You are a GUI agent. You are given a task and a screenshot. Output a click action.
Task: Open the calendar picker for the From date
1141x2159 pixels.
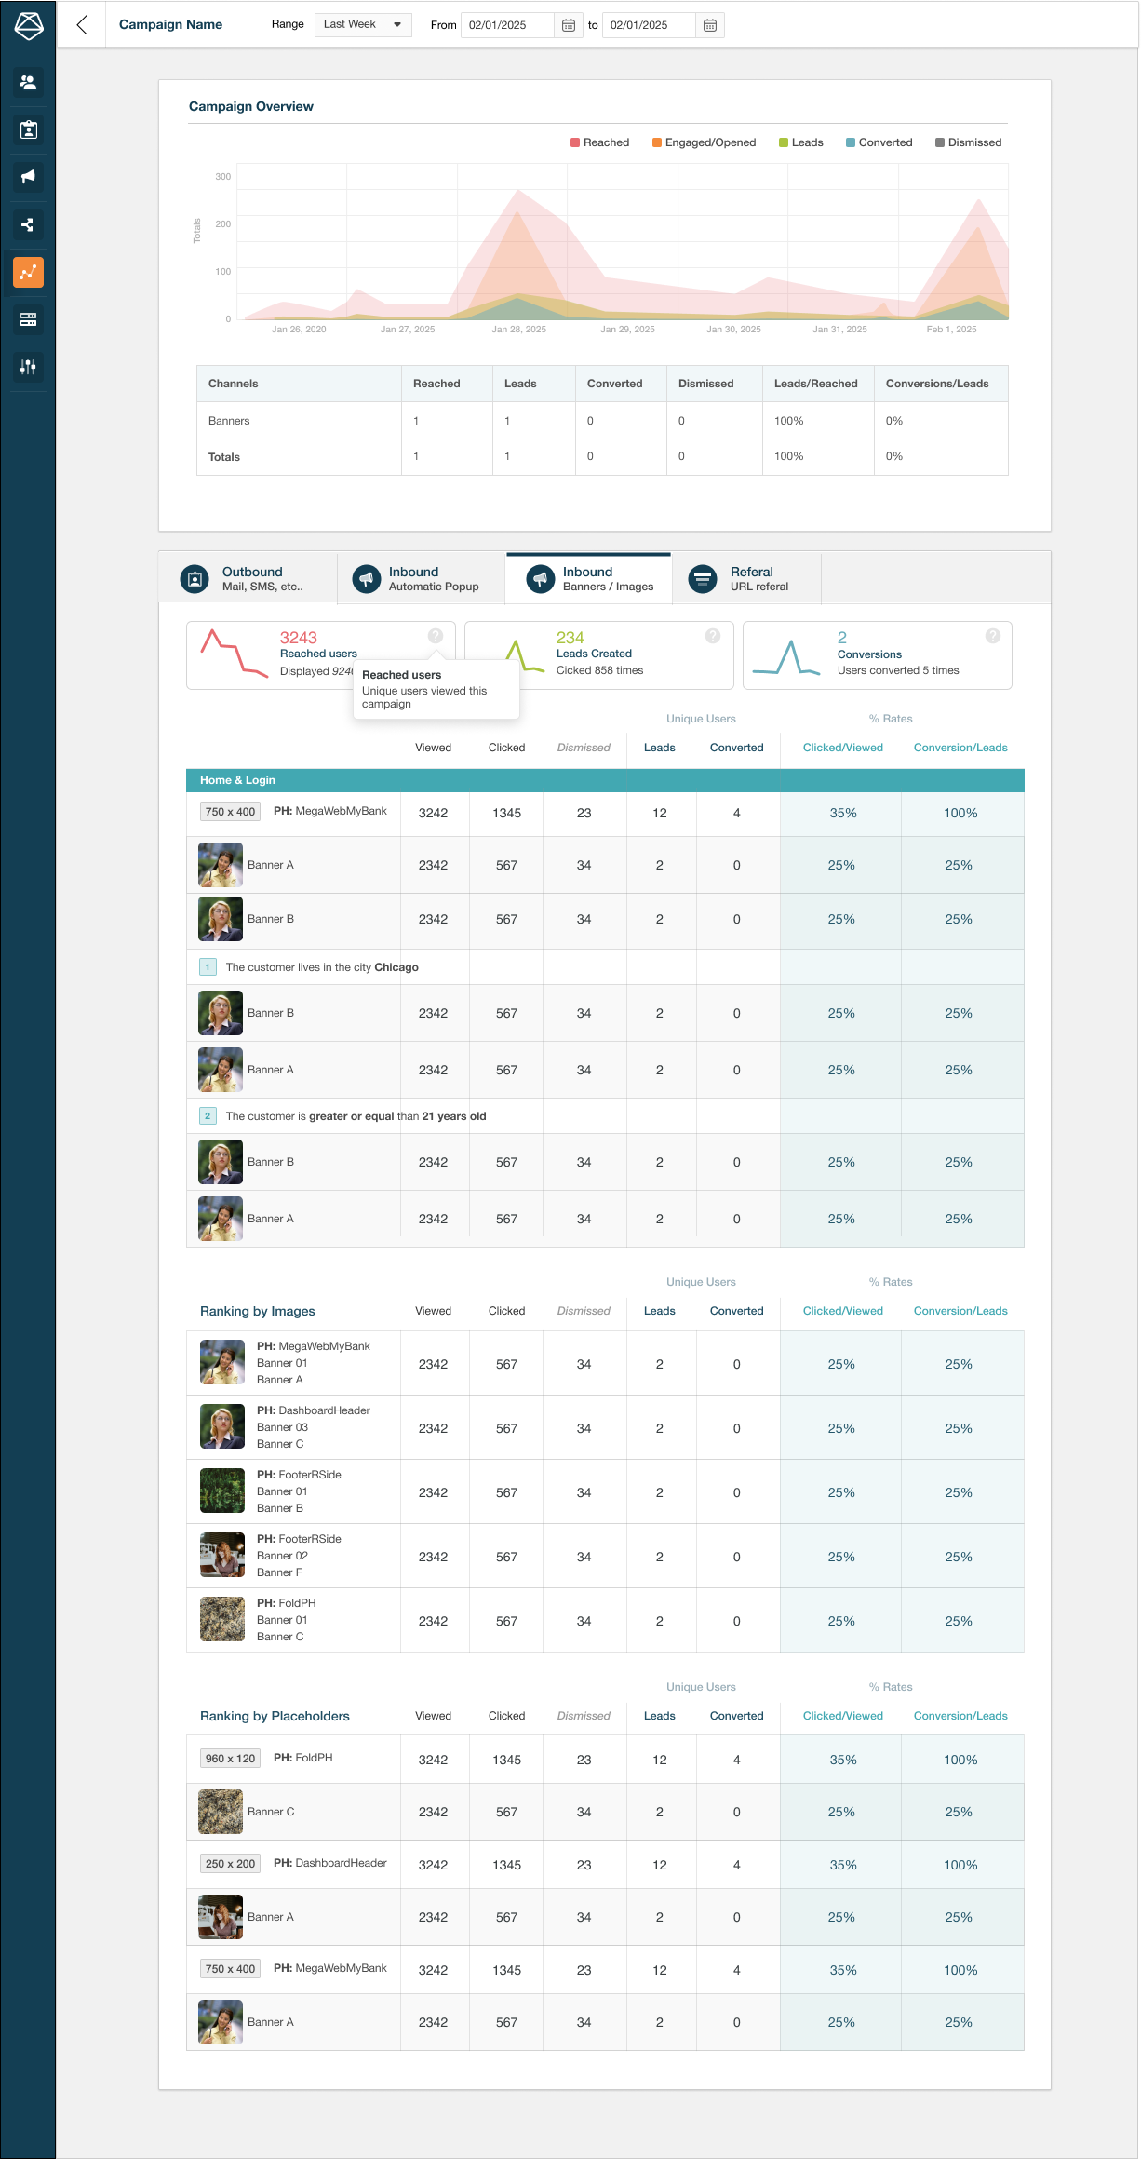(568, 25)
